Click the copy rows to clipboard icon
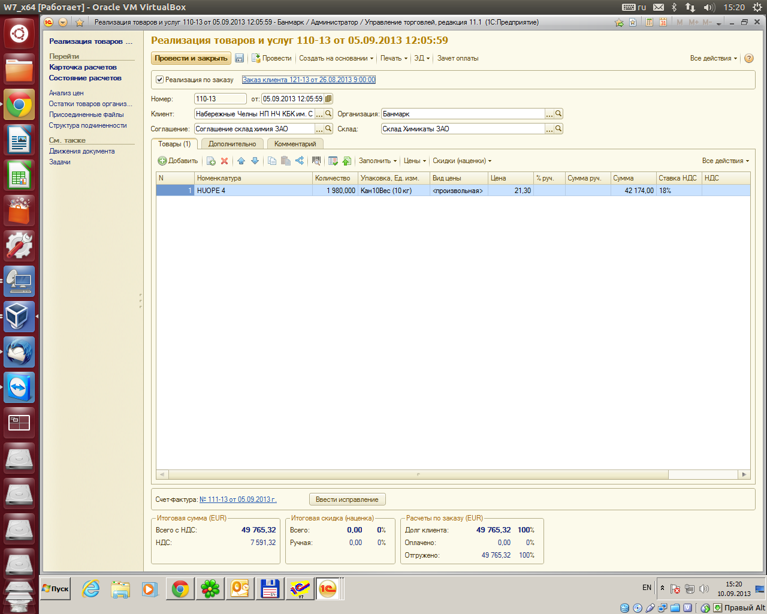The width and height of the screenshot is (767, 614). coord(272,161)
